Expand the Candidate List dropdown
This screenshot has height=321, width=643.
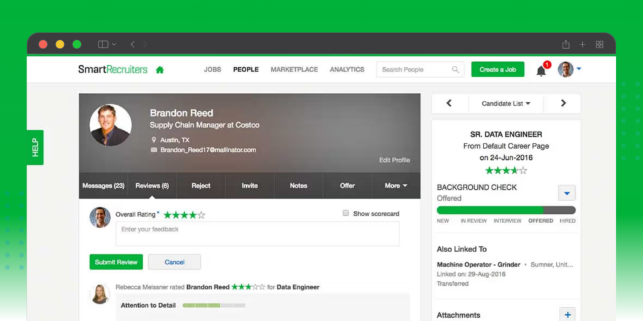506,103
